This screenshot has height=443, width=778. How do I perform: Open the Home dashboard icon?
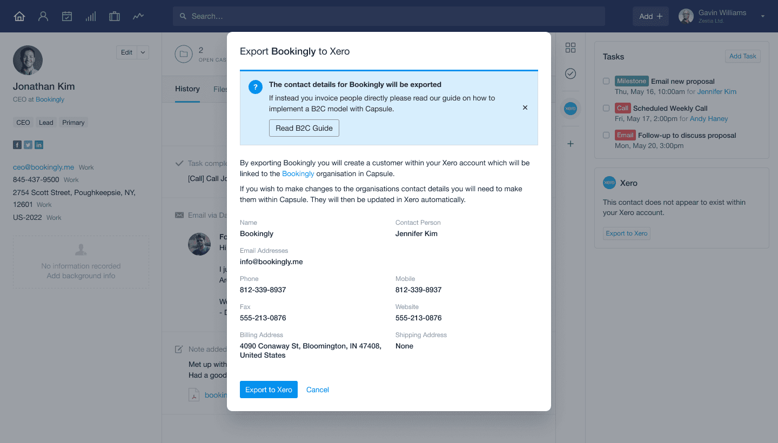(x=19, y=16)
